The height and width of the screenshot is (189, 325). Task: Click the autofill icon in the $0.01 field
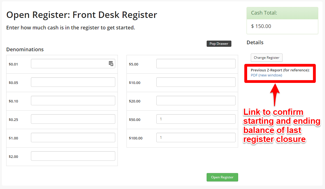point(111,64)
